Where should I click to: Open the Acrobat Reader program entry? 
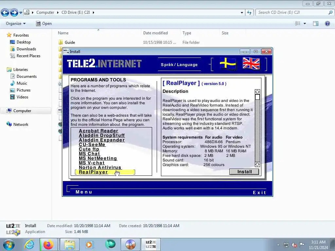(x=98, y=131)
